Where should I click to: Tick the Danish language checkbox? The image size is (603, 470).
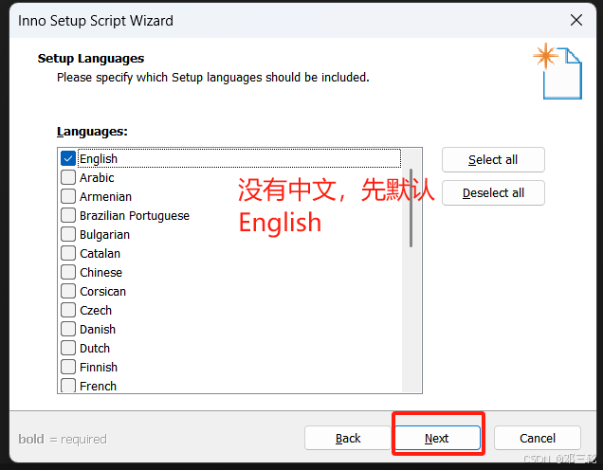pos(68,329)
